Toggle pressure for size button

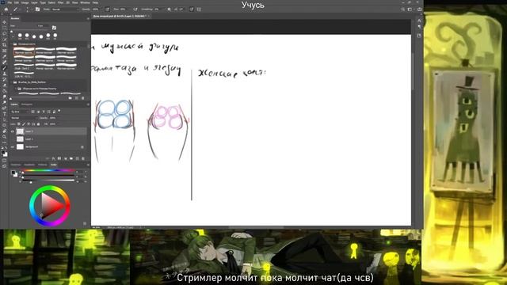192,9
